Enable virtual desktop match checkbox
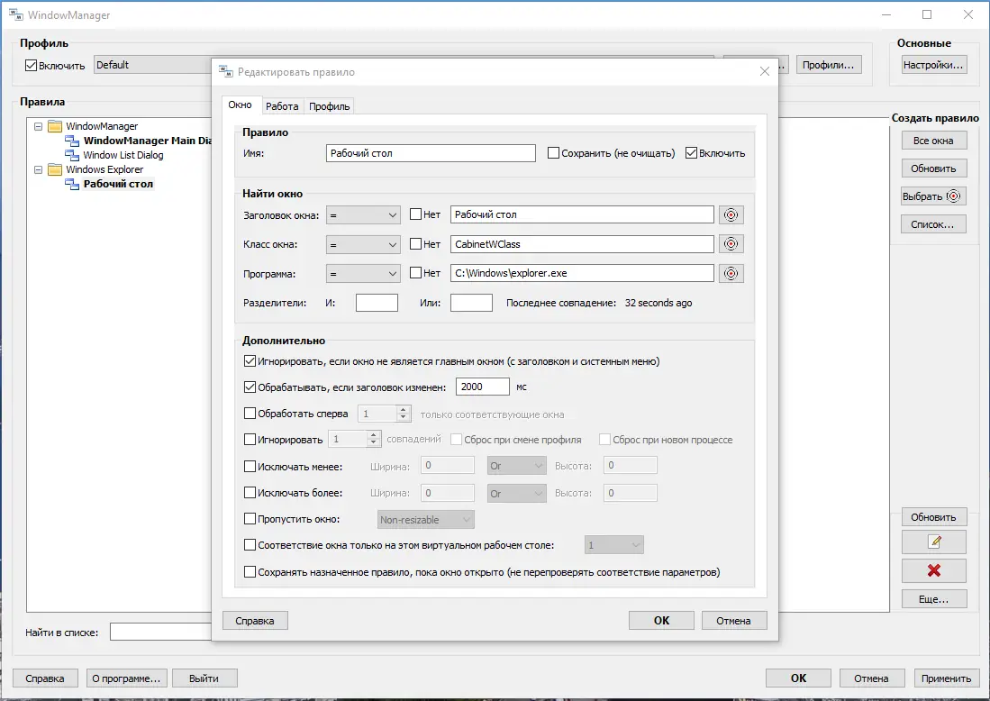 tap(250, 544)
